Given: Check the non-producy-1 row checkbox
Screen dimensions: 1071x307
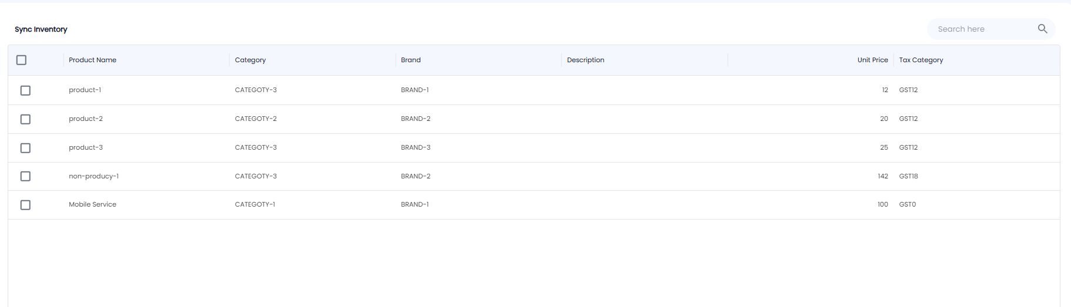Looking at the screenshot, I should point(25,176).
